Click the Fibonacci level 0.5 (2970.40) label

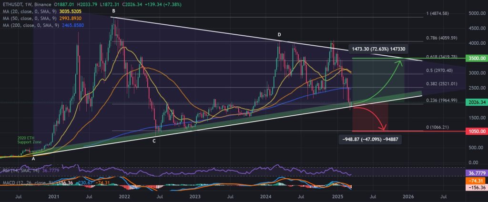coord(438,71)
